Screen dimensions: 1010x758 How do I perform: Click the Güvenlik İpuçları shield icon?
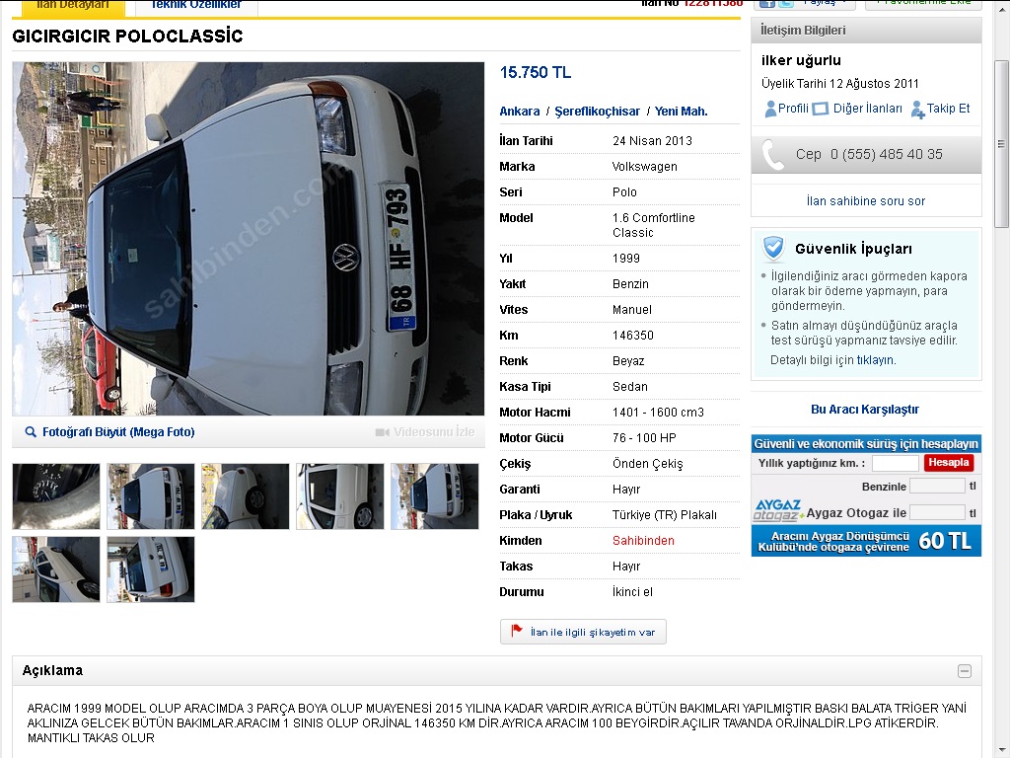[x=773, y=248]
